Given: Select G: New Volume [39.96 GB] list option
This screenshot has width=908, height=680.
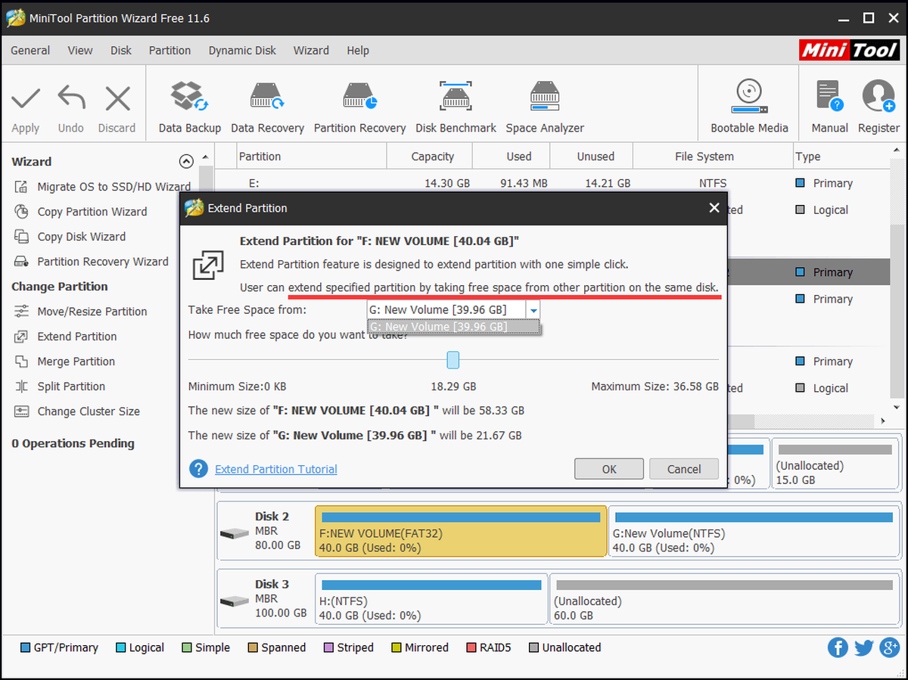Looking at the screenshot, I should point(454,327).
